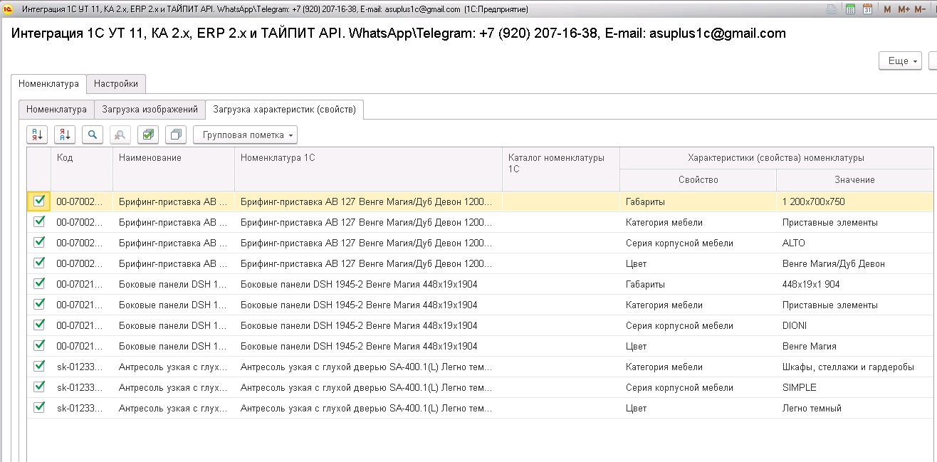Click the Наименование column header
The height and width of the screenshot is (462, 937).
(x=174, y=169)
